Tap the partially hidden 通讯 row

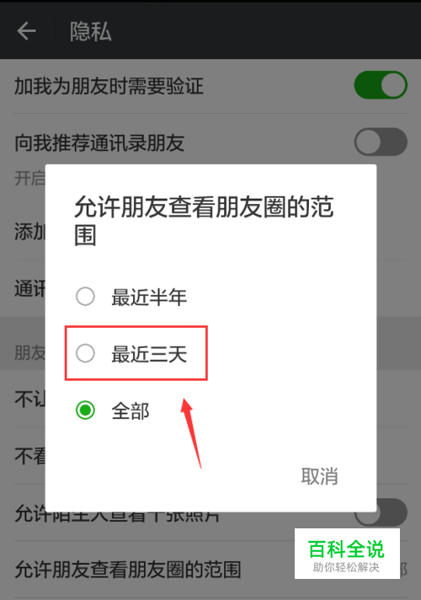click(x=29, y=288)
